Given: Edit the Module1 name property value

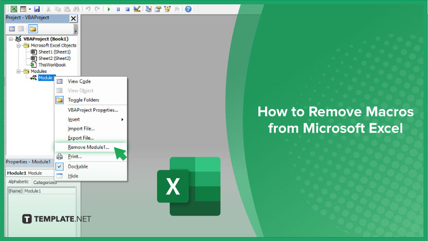Looking at the screenshot, I should point(50,191).
